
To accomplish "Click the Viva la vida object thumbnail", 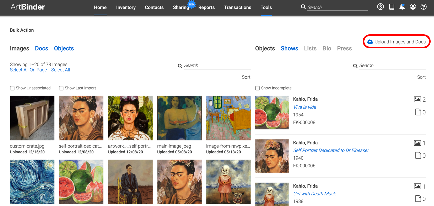I will click(272, 113).
